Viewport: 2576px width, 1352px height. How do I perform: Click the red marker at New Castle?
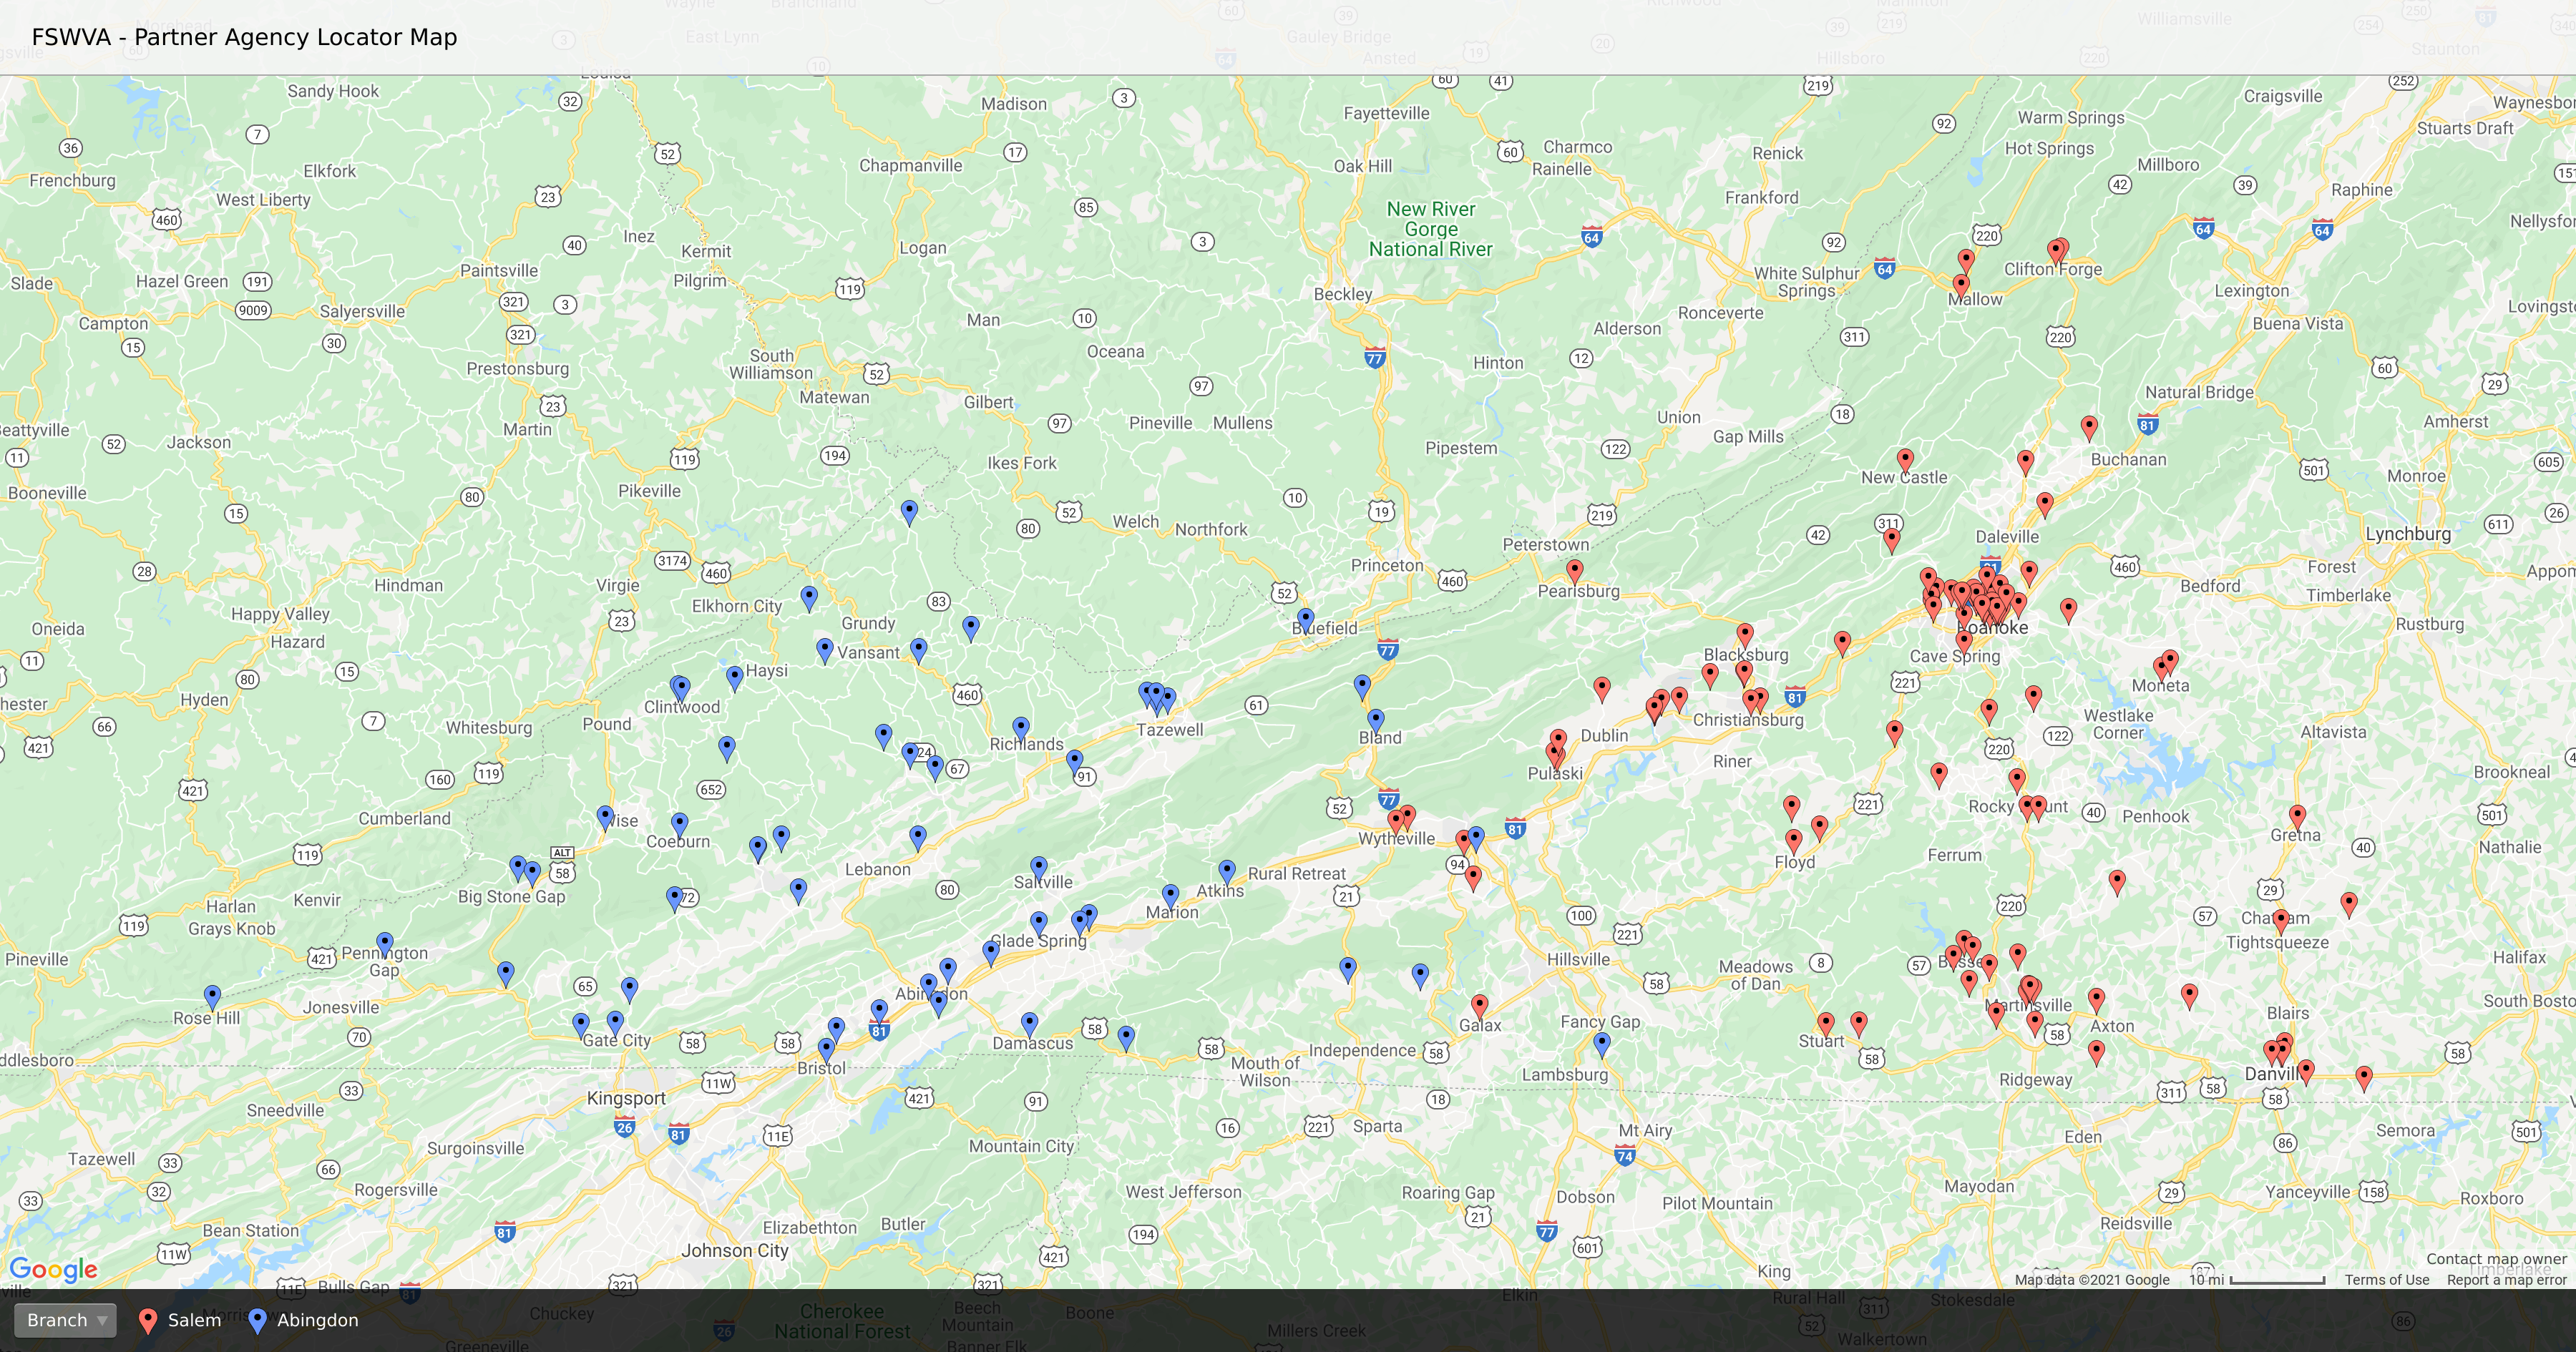tap(1905, 460)
